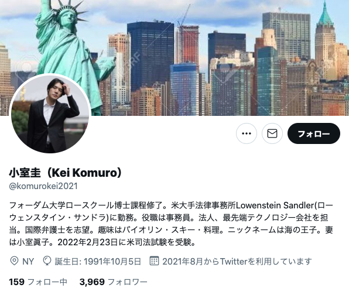This screenshot has height=295, width=349.
Task: Click the date 2022年2月23日 in the bio
Action: pos(87,242)
